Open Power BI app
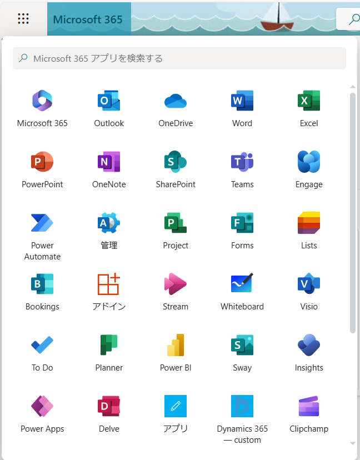360x460 pixels. pyautogui.click(x=176, y=344)
